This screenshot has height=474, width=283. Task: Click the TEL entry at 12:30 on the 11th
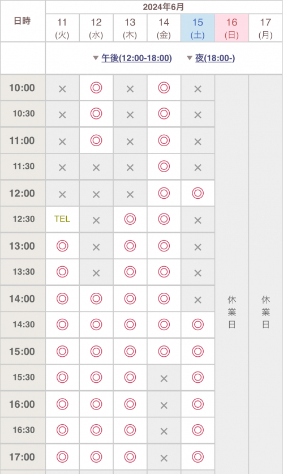[62, 219]
